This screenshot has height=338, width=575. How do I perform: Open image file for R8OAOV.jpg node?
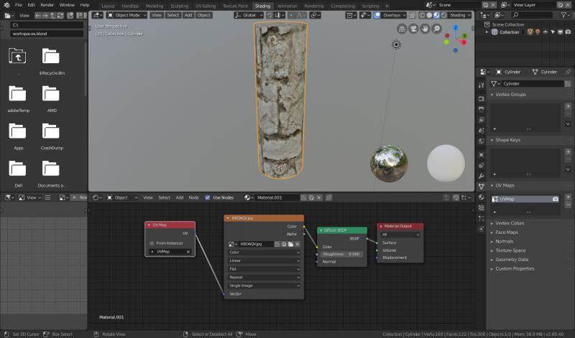click(291, 244)
